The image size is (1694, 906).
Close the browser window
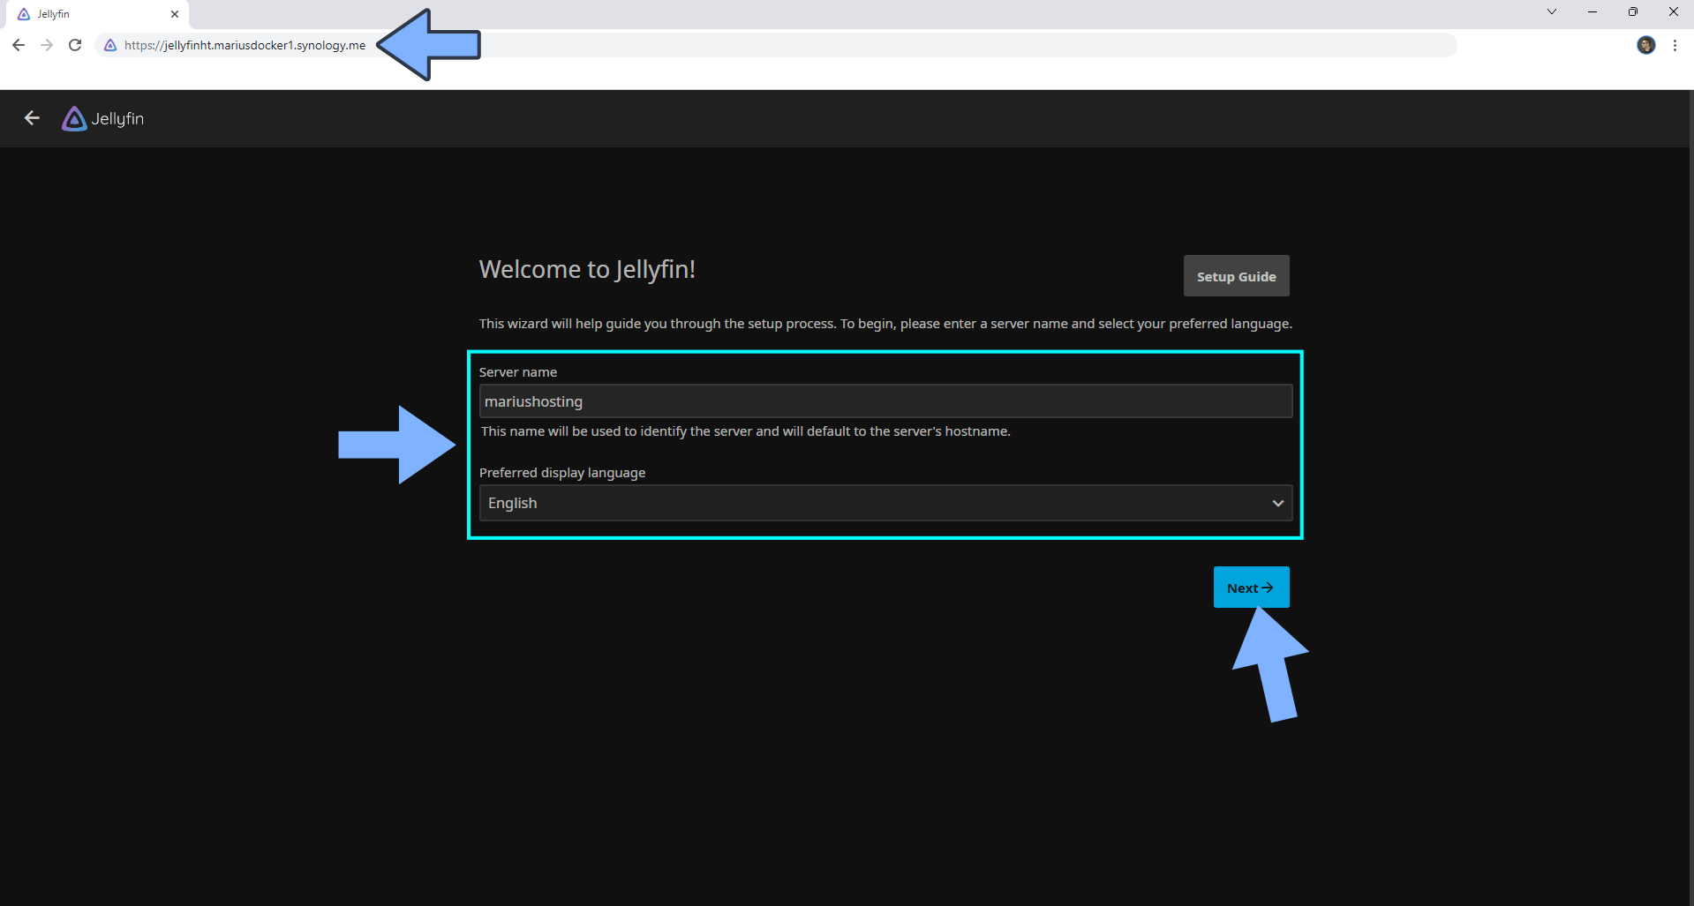(x=1674, y=11)
